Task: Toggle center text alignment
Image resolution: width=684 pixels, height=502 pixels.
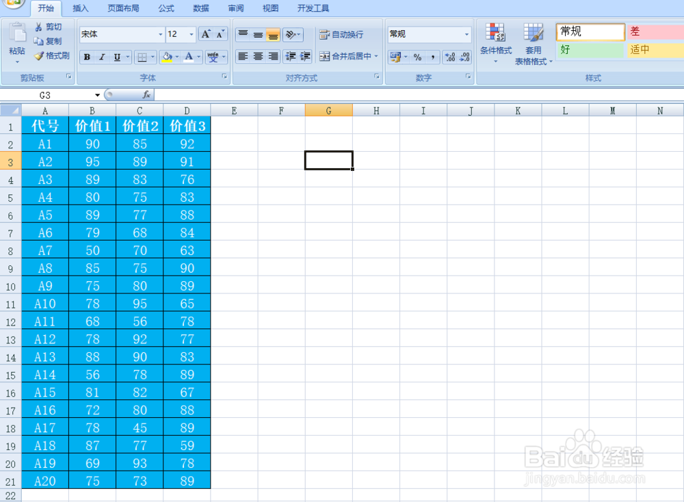Action: [259, 56]
